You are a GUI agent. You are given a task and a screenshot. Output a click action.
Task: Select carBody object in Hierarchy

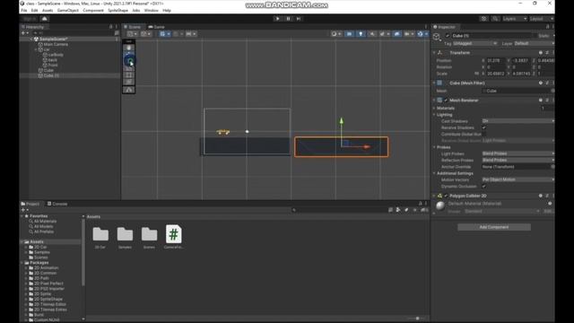coord(56,55)
